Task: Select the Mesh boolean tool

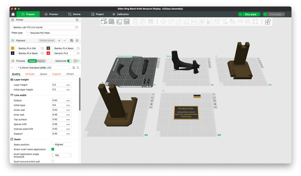Action: click(x=202, y=21)
